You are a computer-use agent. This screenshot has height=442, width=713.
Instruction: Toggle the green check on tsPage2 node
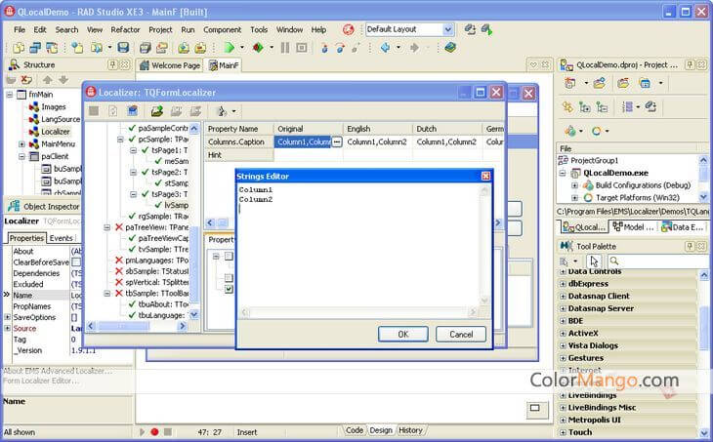pos(144,172)
